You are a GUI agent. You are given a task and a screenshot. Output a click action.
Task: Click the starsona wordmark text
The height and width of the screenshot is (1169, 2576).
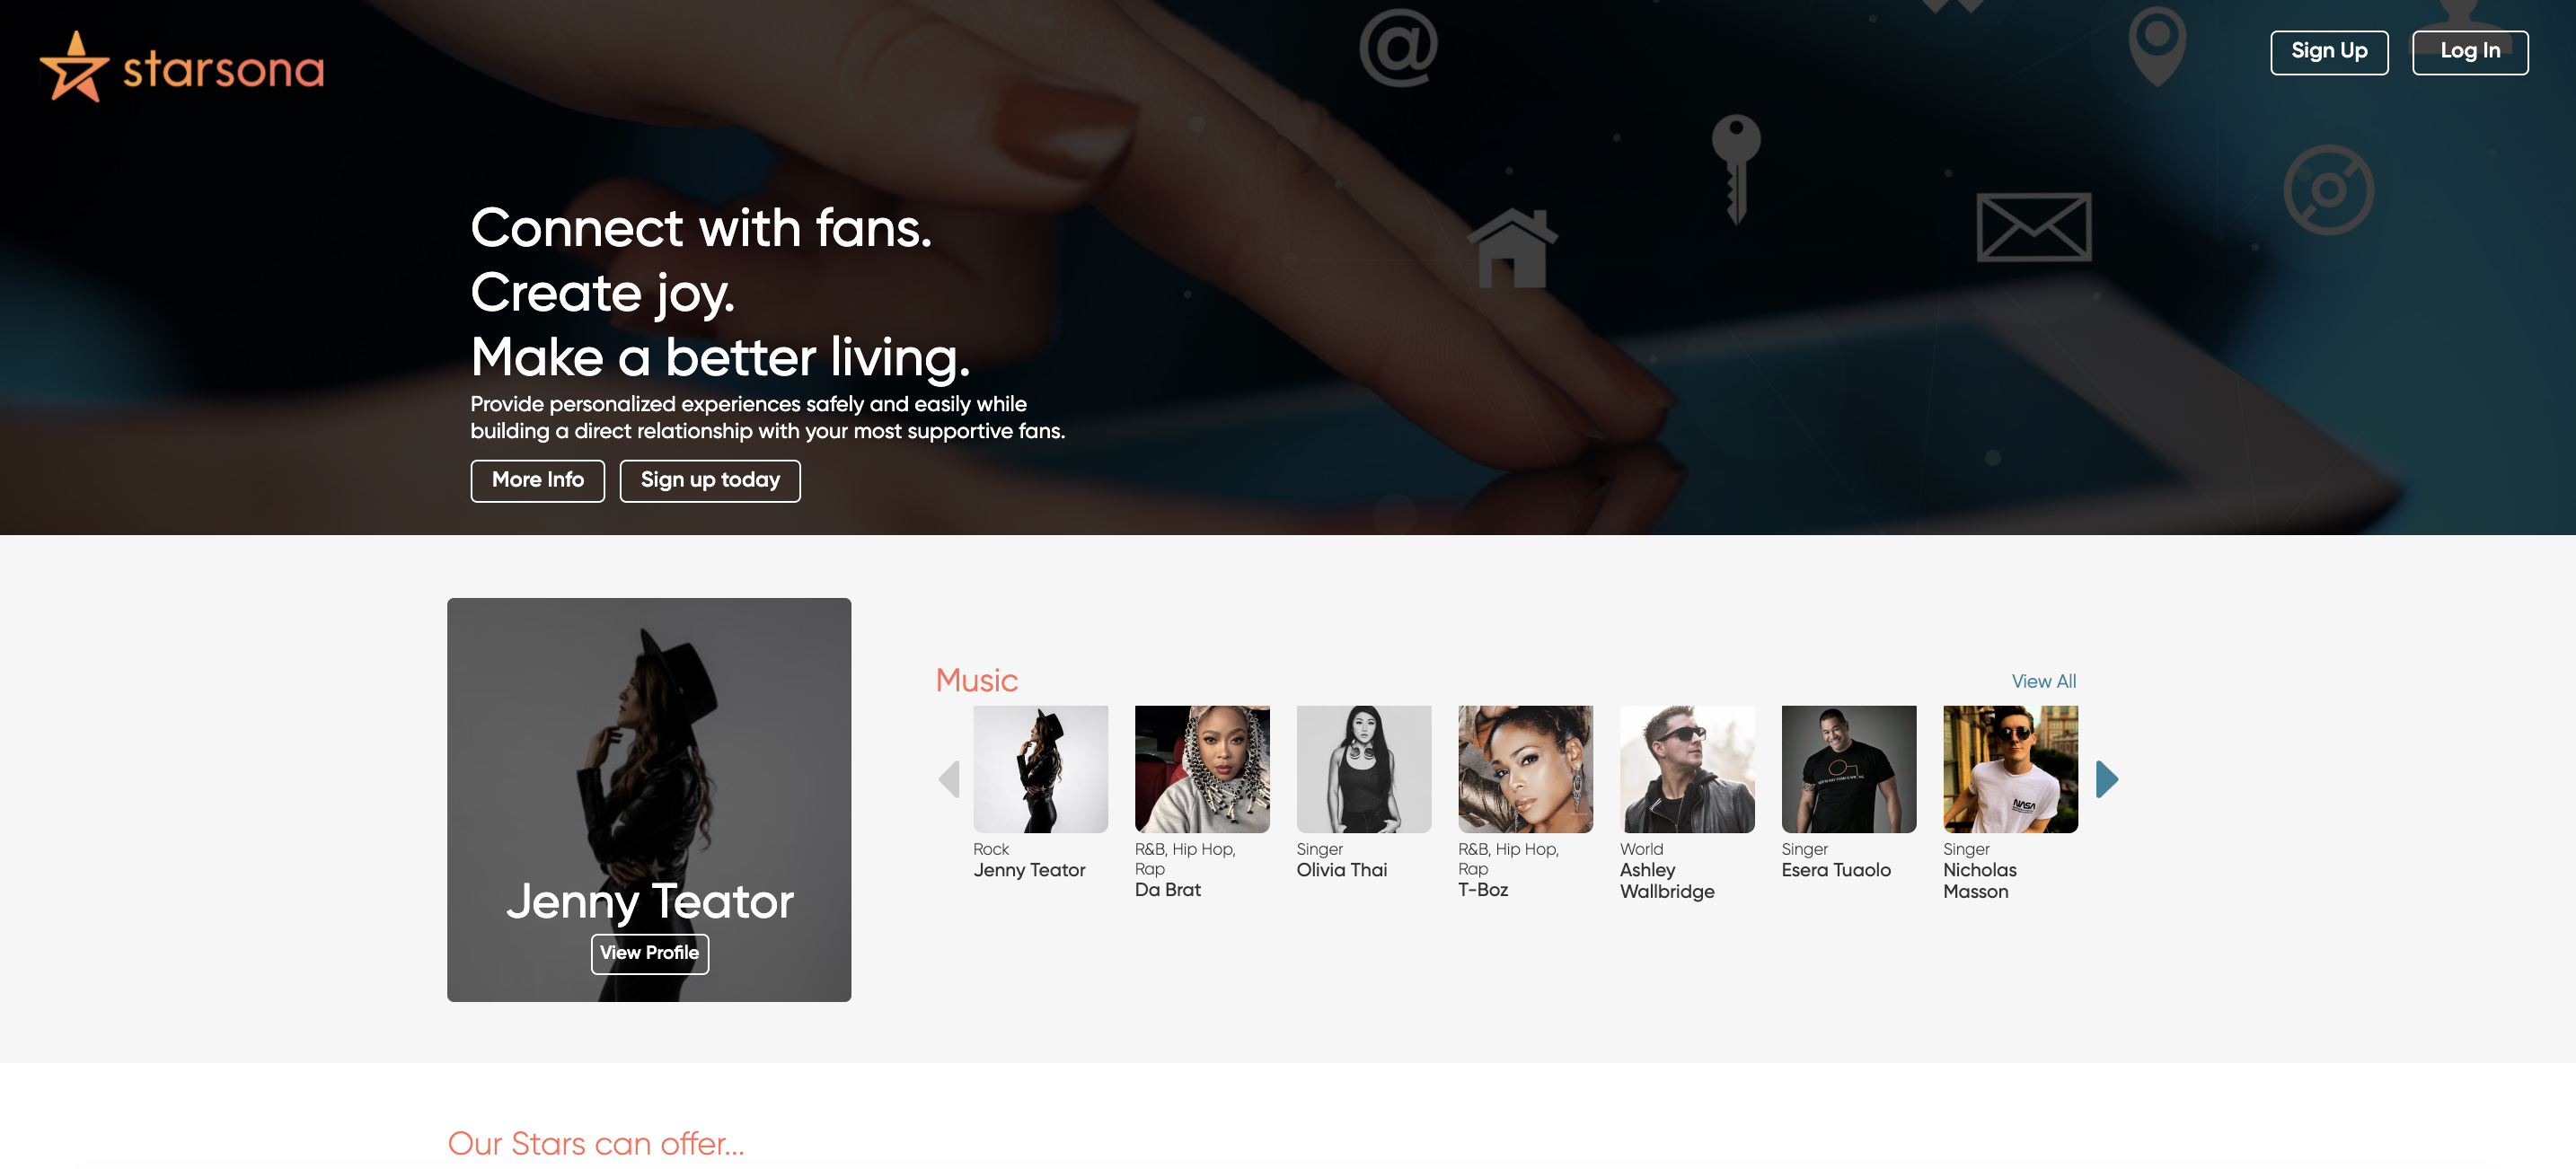click(x=223, y=70)
